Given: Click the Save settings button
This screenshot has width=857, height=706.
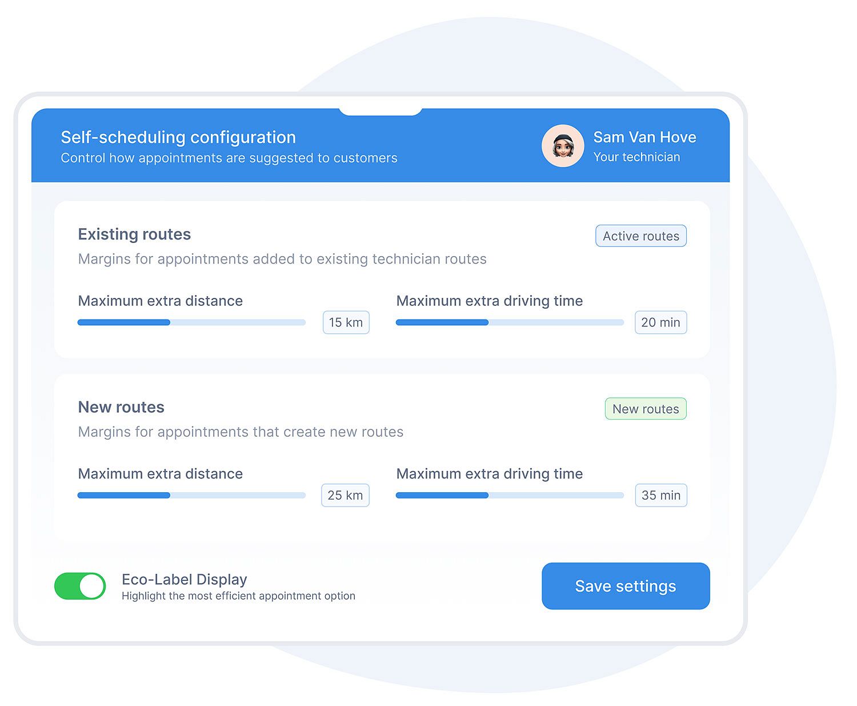Looking at the screenshot, I should [x=626, y=586].
